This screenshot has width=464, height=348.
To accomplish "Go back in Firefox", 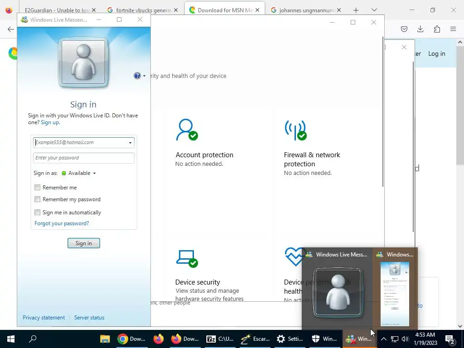I will point(11,29).
